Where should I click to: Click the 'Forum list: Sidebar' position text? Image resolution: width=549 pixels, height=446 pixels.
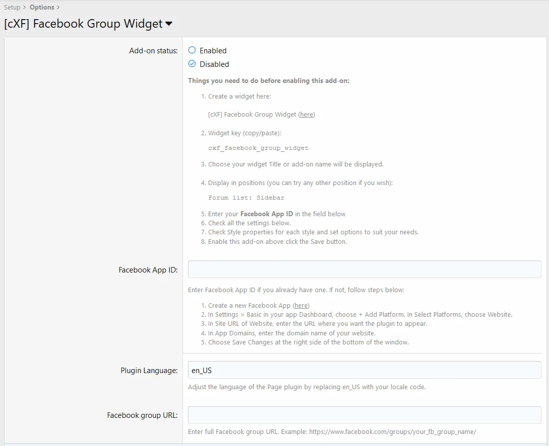tap(246, 198)
